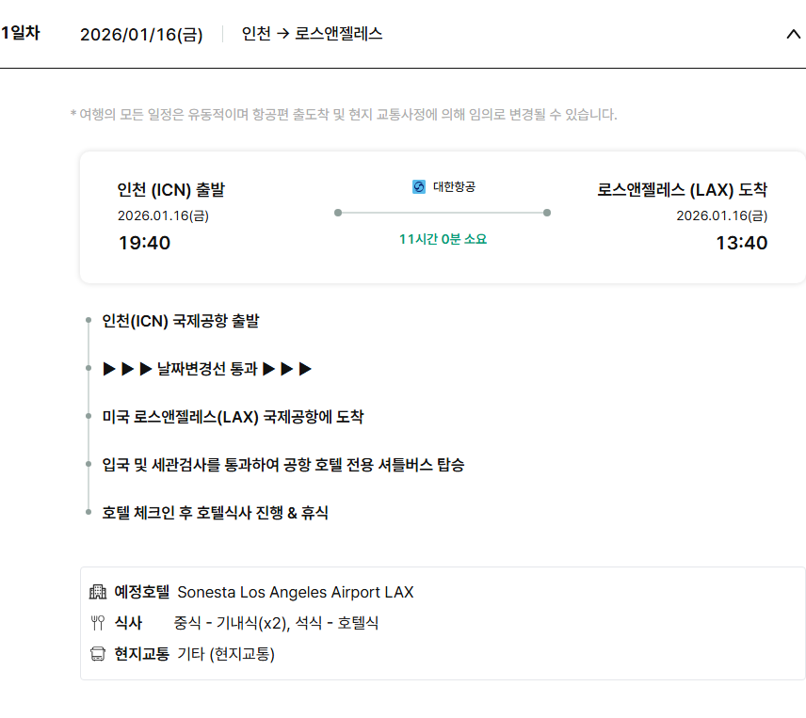The width and height of the screenshot is (806, 718).
Task: Click the bus icon beside 현지교통
Action: (x=98, y=654)
